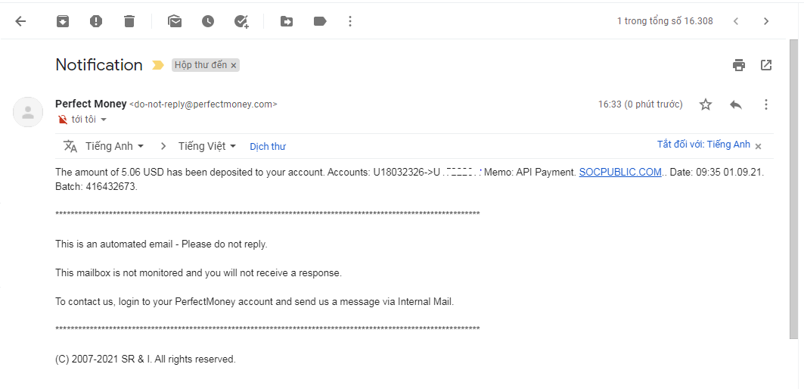804x389 pixels.
Task: Open more options menu beside reply
Action: (766, 104)
